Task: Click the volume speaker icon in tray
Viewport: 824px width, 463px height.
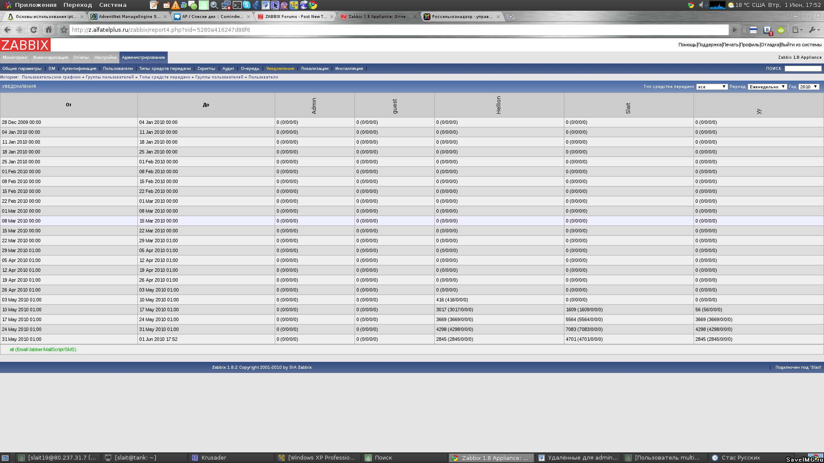Action: point(702,5)
